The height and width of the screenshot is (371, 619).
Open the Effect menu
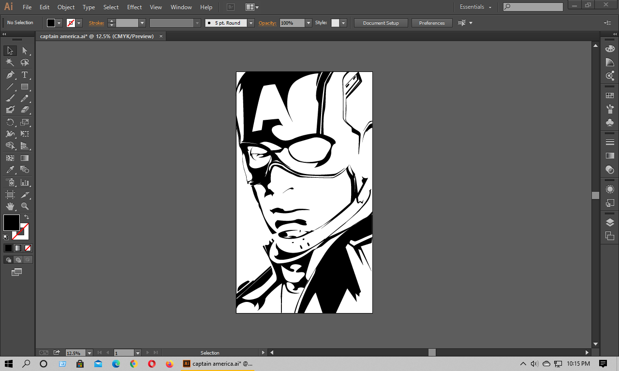(x=134, y=7)
